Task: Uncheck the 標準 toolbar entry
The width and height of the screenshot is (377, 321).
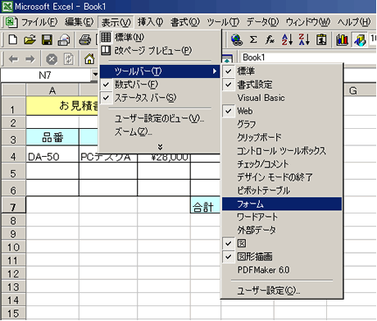Action: [x=282, y=71]
